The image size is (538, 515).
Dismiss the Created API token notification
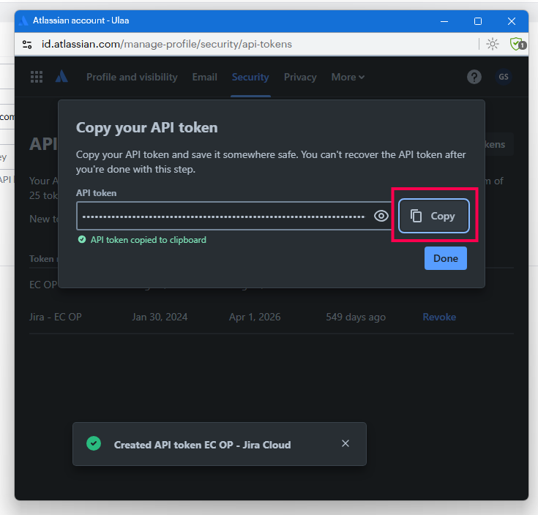(x=345, y=443)
